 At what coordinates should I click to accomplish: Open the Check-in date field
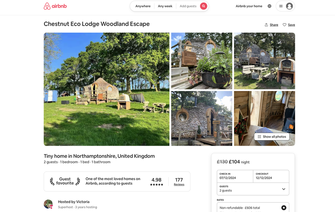coord(235,176)
